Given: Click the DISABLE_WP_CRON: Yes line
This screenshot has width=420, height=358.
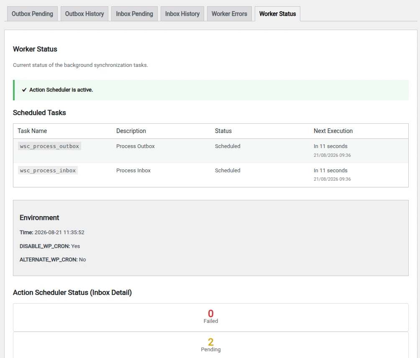Looking at the screenshot, I should pos(50,246).
